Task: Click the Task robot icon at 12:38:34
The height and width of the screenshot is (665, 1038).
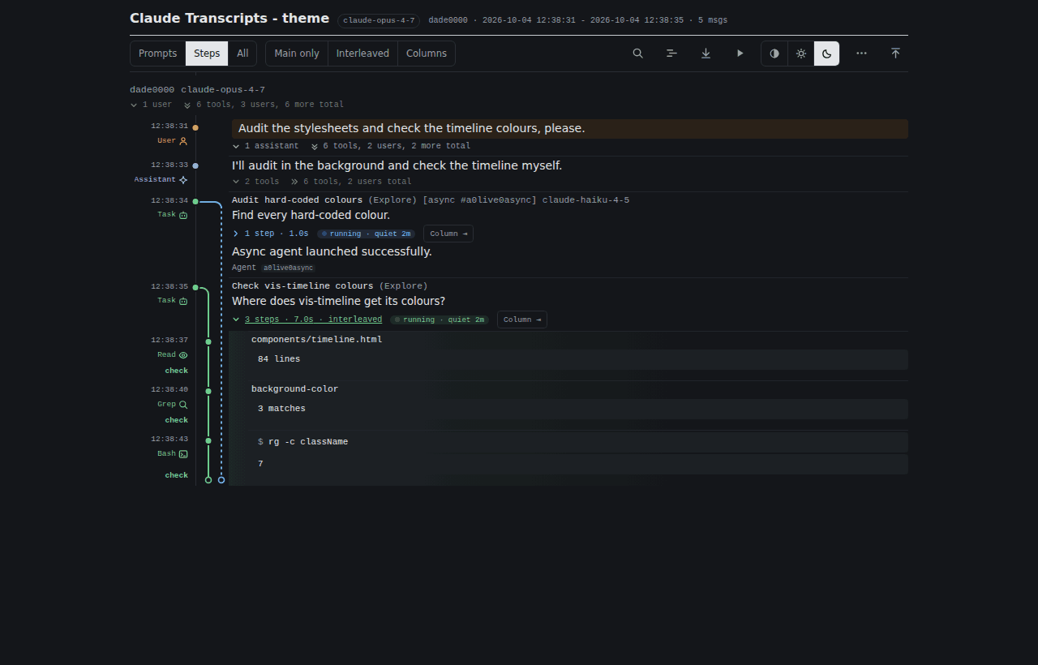Action: click(x=183, y=215)
